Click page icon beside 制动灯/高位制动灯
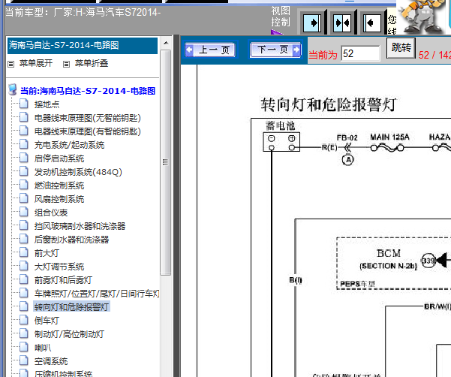451x377 pixels. (x=24, y=333)
